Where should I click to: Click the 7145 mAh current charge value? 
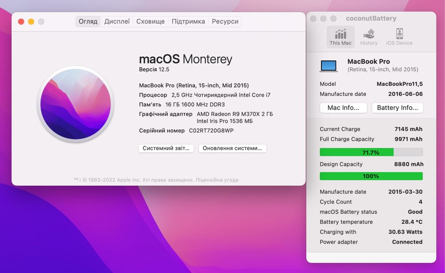(409, 129)
